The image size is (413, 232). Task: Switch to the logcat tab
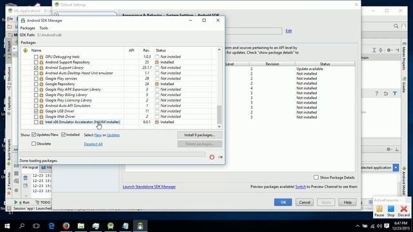click(30, 168)
